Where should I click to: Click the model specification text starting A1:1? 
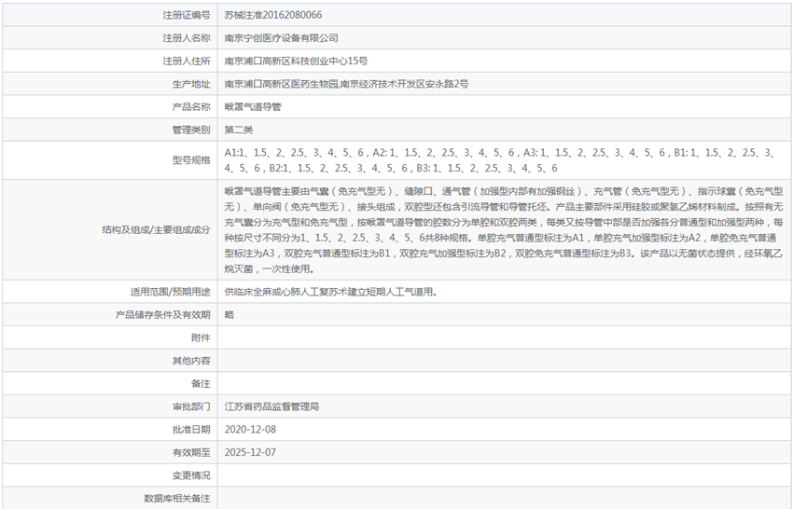tap(501, 160)
